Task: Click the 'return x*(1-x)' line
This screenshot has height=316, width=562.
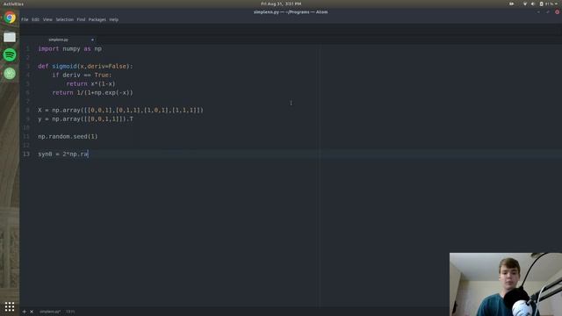Action: click(90, 84)
